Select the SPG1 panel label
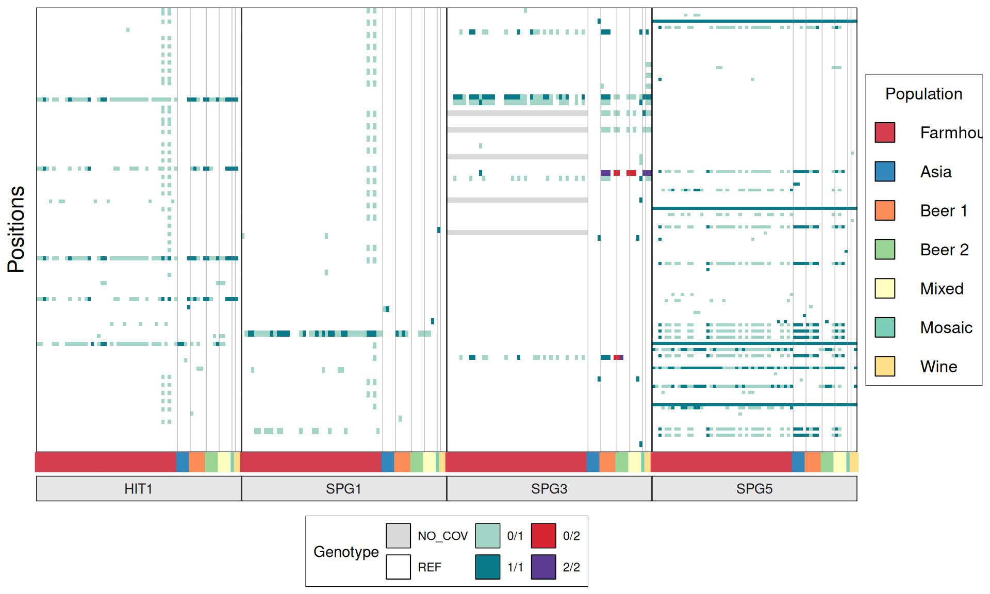The image size is (990, 594). point(344,488)
